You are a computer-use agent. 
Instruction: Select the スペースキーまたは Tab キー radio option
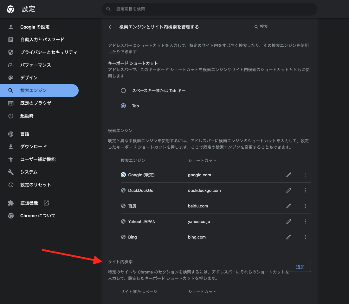pos(123,91)
